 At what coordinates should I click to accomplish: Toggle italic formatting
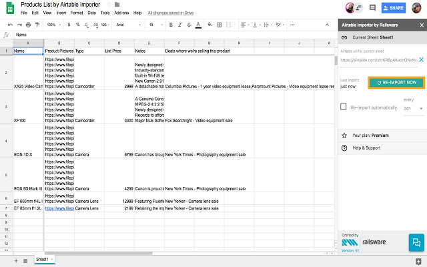[x=180, y=25]
